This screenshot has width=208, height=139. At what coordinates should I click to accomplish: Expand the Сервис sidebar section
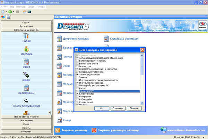[26, 22]
